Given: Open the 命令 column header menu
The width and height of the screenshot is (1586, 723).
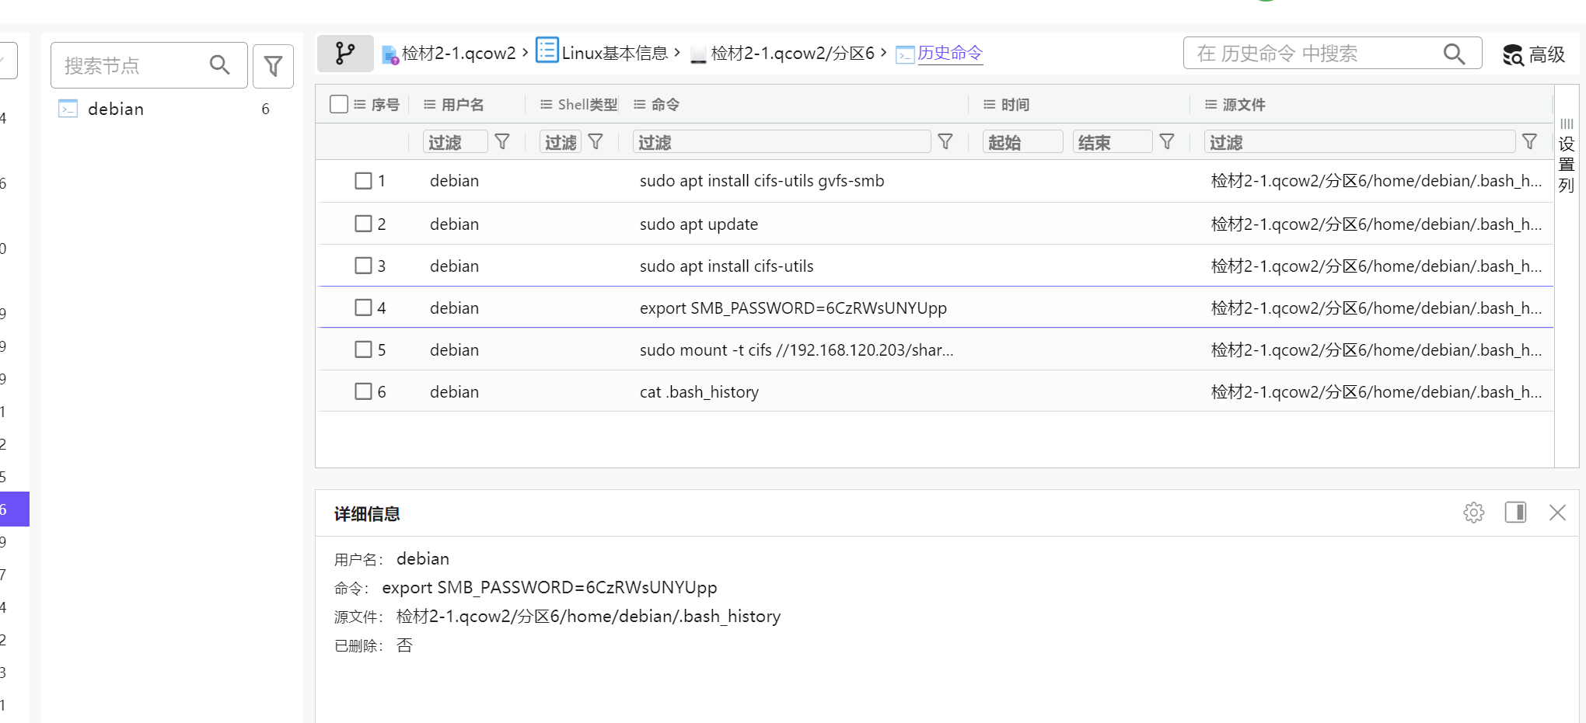Looking at the screenshot, I should tap(640, 105).
